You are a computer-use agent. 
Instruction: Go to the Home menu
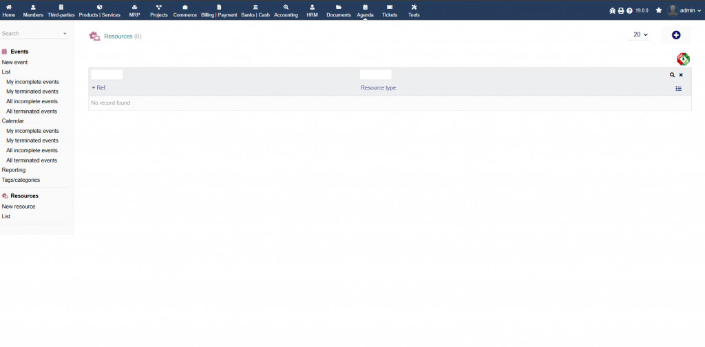[x=8, y=11]
